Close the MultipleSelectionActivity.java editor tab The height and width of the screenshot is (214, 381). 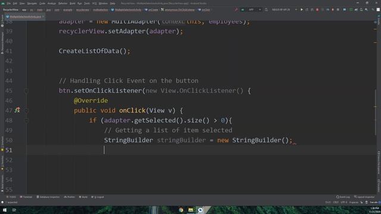43,17
